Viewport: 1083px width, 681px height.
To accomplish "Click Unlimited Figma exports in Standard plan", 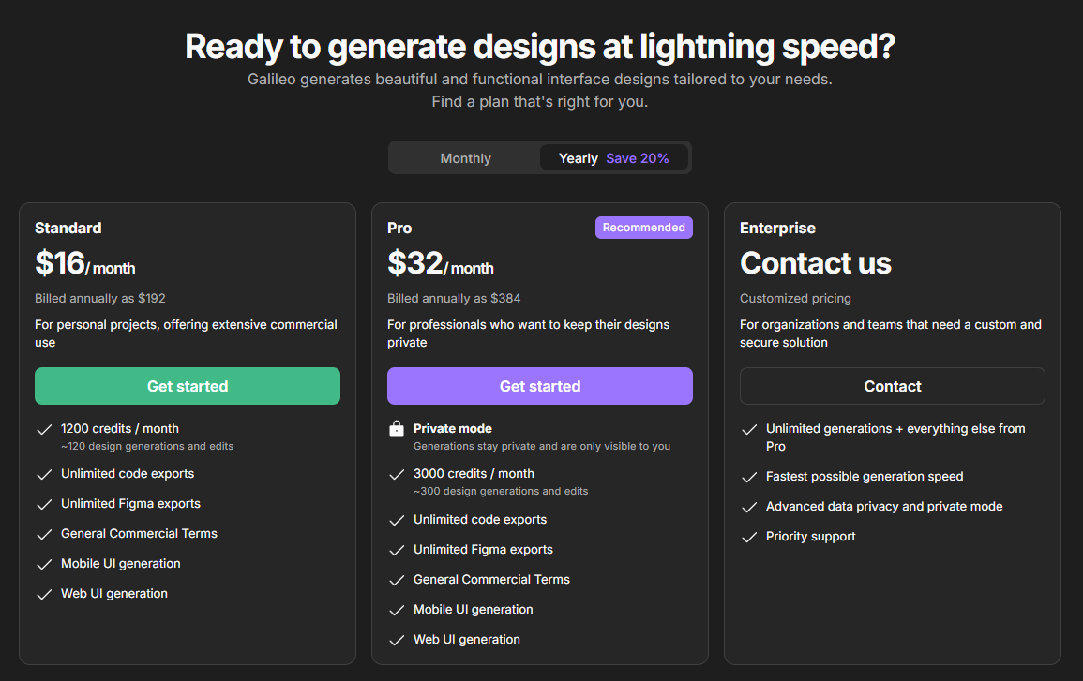I will (x=130, y=504).
